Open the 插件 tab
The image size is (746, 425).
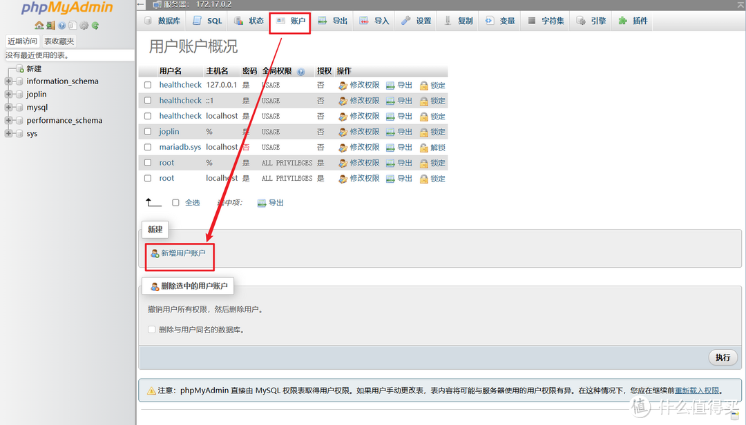pyautogui.click(x=633, y=21)
